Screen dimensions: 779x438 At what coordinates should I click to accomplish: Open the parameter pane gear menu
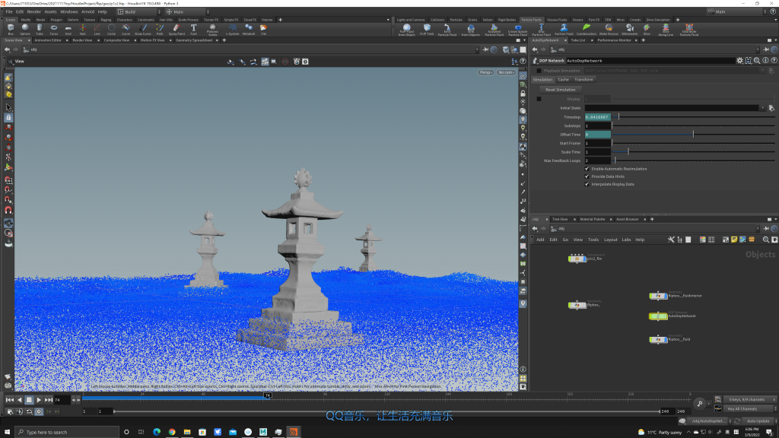click(x=740, y=60)
